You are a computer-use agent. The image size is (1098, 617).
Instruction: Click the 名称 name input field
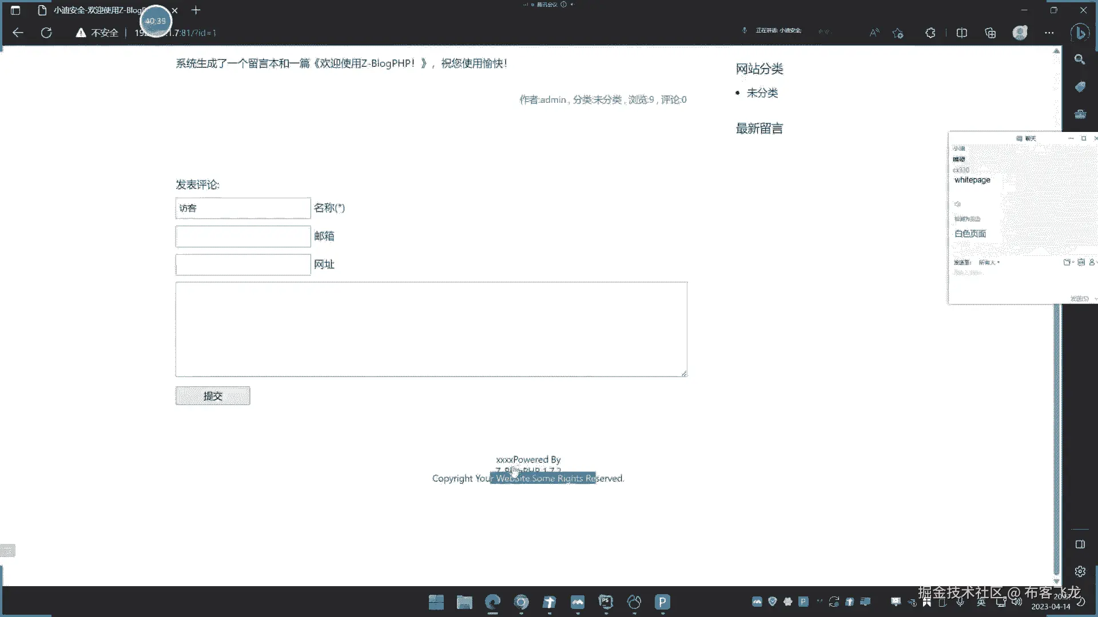point(243,209)
